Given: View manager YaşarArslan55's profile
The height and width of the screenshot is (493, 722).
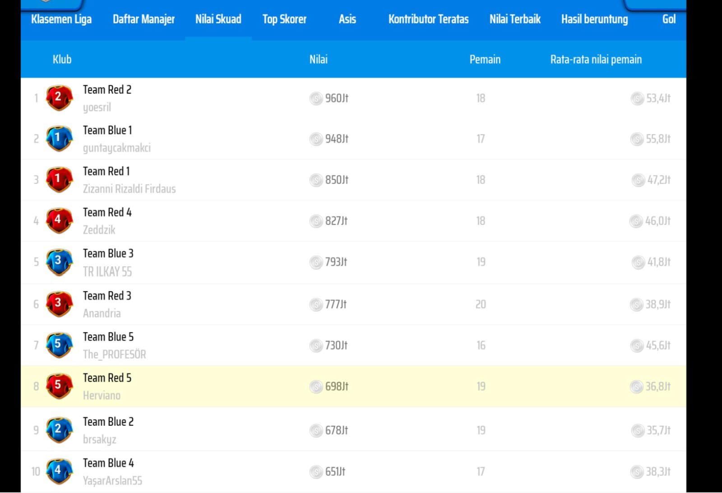Looking at the screenshot, I should tap(113, 480).
